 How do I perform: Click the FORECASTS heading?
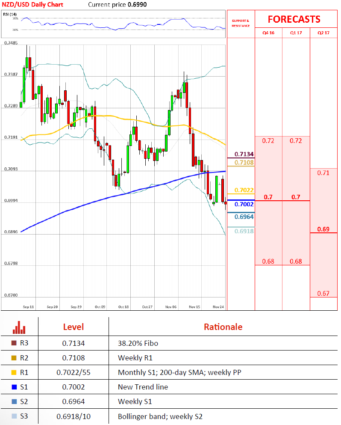click(294, 19)
